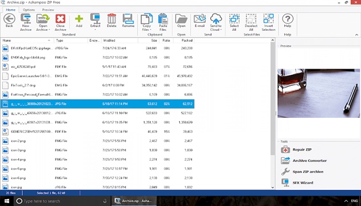
Task: Collapse the ribbon with the chevron
Action: tap(356, 35)
